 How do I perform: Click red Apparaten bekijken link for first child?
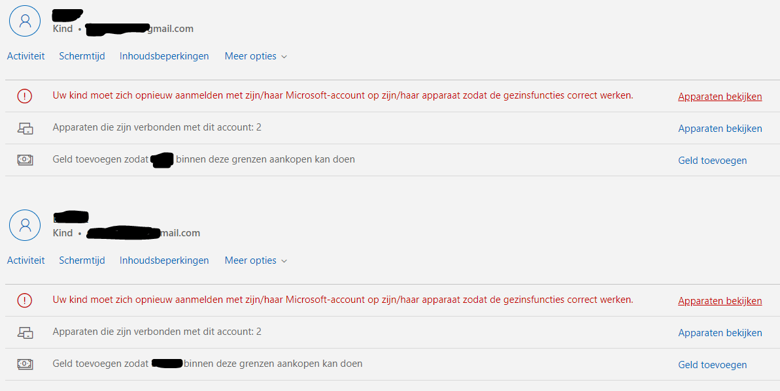tap(720, 97)
